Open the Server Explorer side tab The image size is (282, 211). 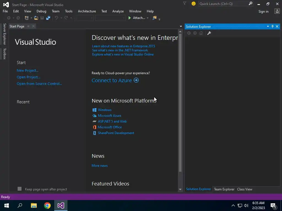(4, 34)
